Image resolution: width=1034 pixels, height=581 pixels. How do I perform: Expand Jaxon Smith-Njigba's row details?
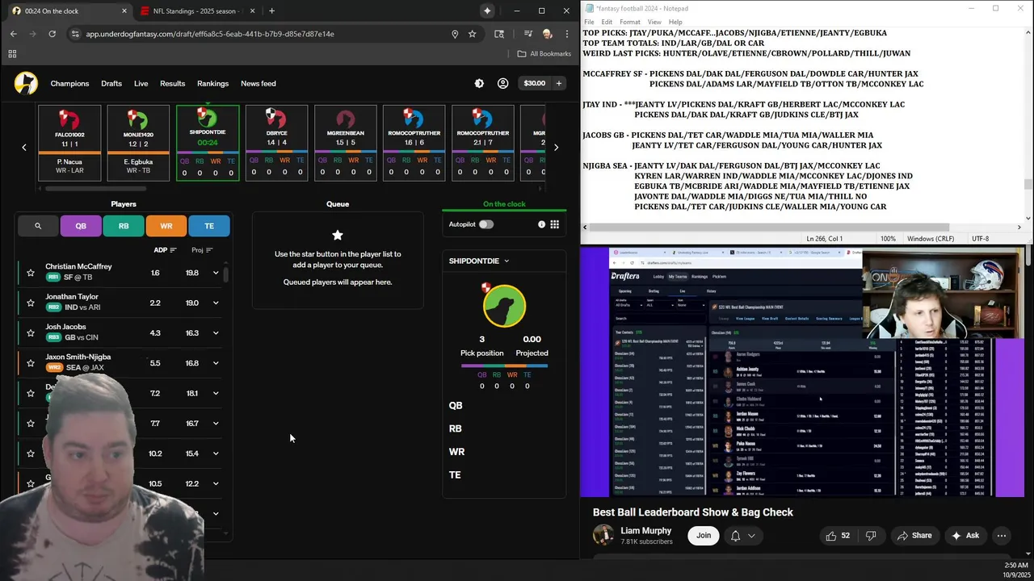[216, 363]
